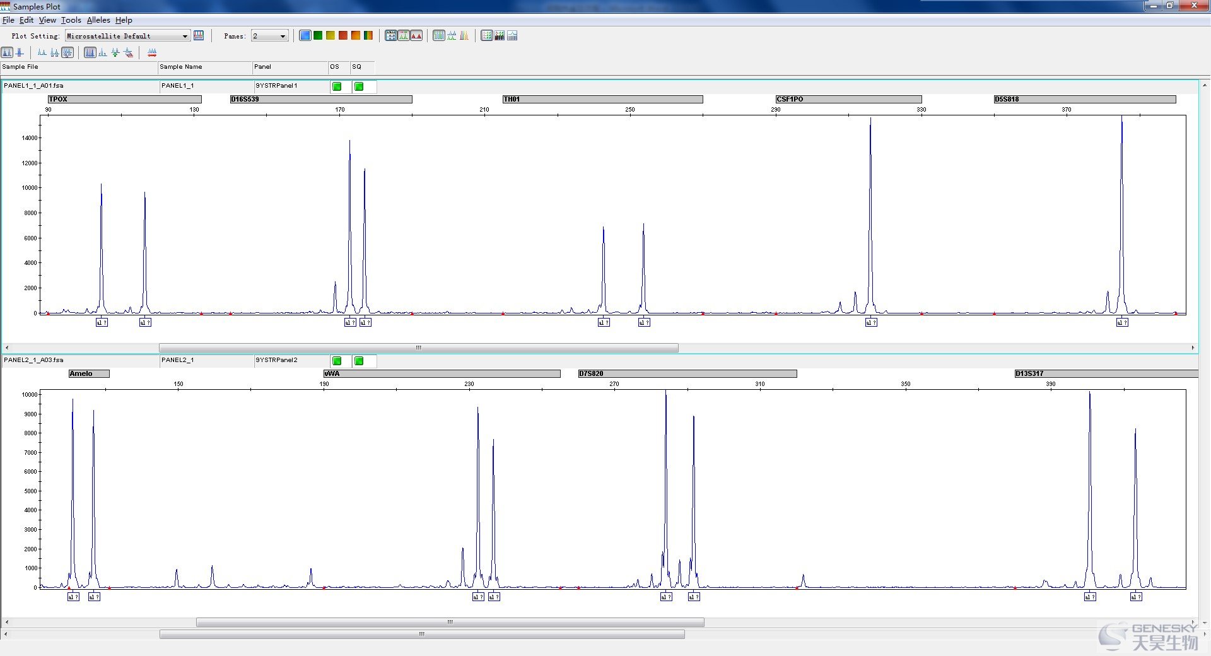Toggle the all-dyes multicolor button
1211x656 pixels.
point(368,36)
